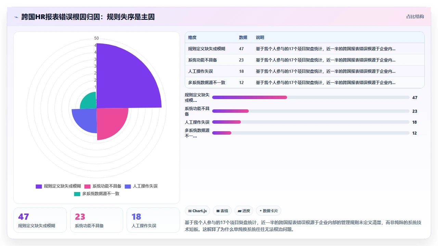Click the 说明 column header
The height and width of the screenshot is (246, 438).
tap(260, 38)
